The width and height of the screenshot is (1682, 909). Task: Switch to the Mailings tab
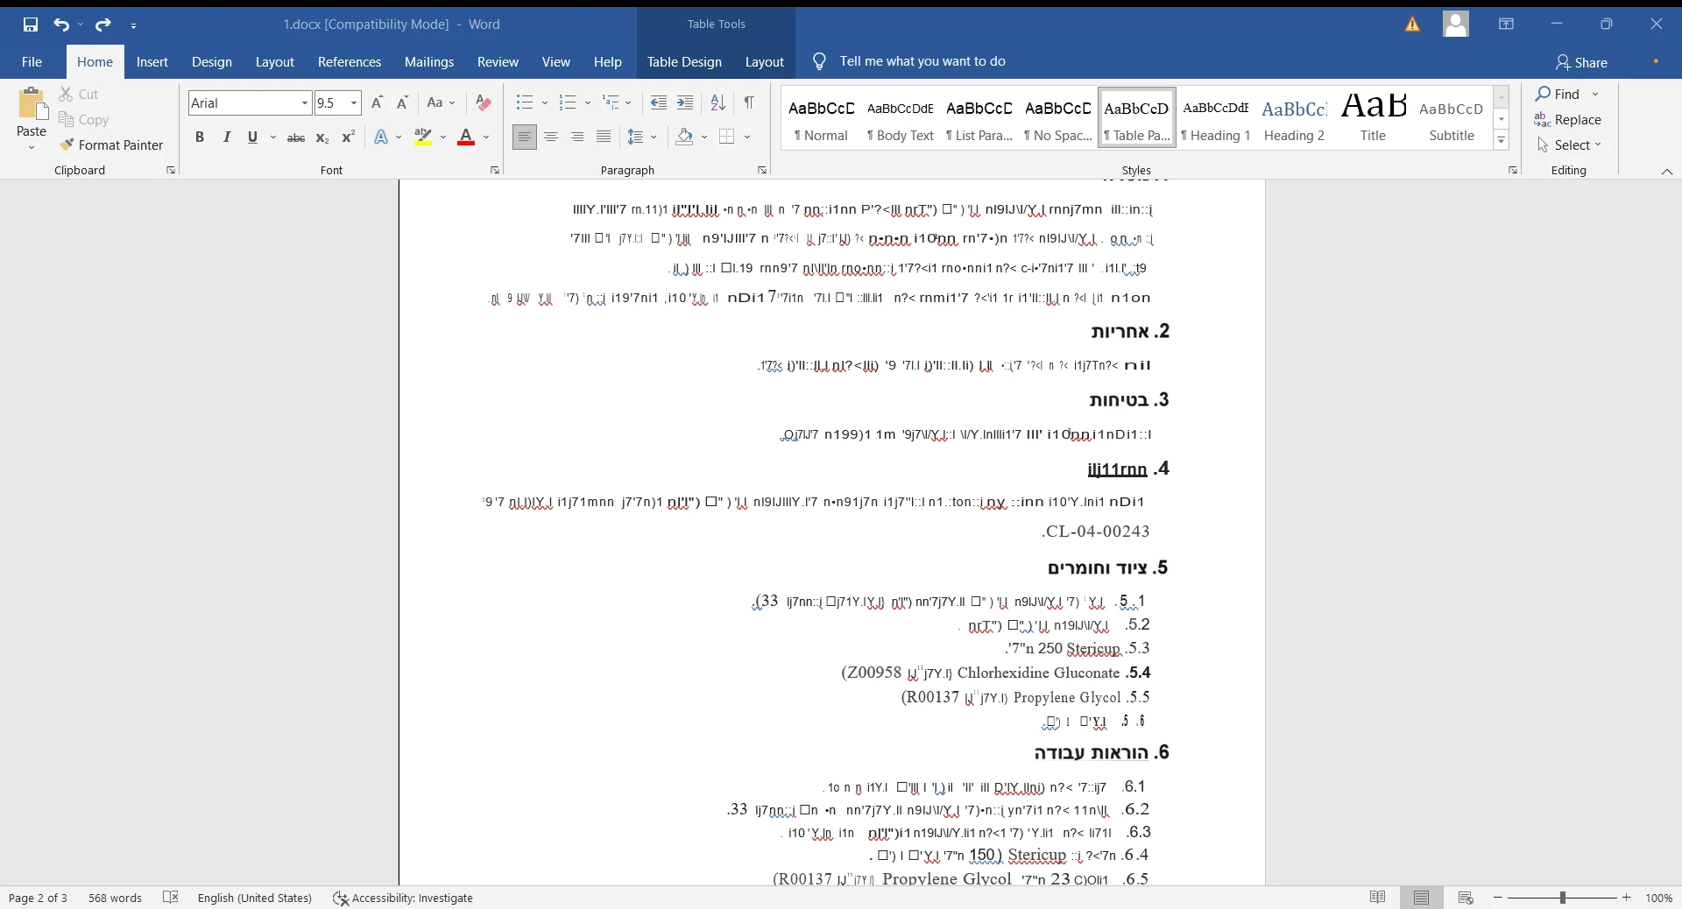coord(429,62)
